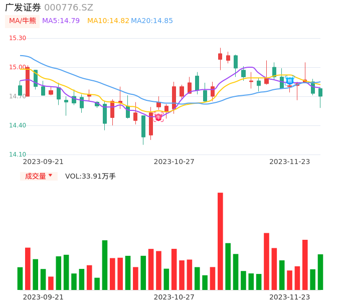Click the stock name 广发证券
The width and height of the screenshot is (344, 304).
tap(23, 8)
